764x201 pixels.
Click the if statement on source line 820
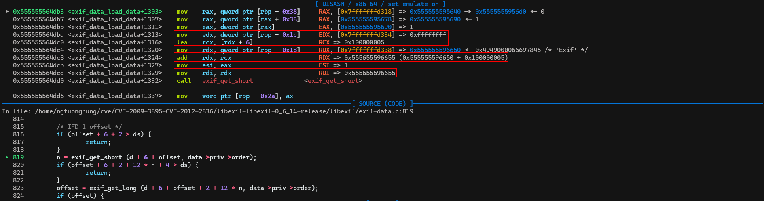pos(127,165)
